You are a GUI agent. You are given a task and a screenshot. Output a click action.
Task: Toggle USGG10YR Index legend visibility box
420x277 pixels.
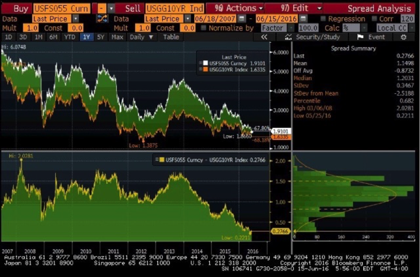[200, 69]
